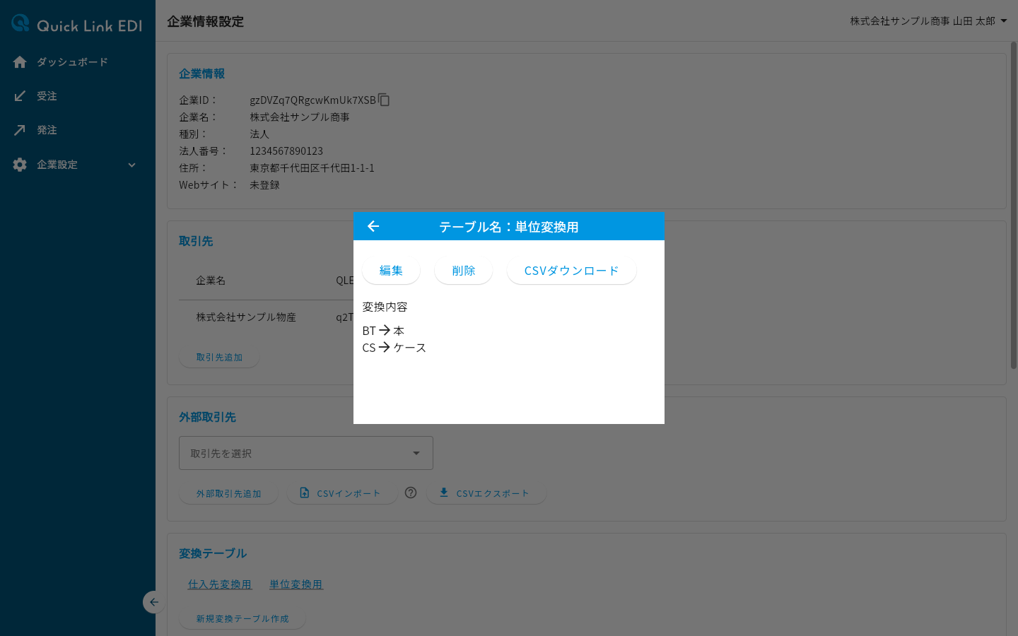Click the 外部取引先追加 button
This screenshot has height=636, width=1018.
tap(228, 493)
